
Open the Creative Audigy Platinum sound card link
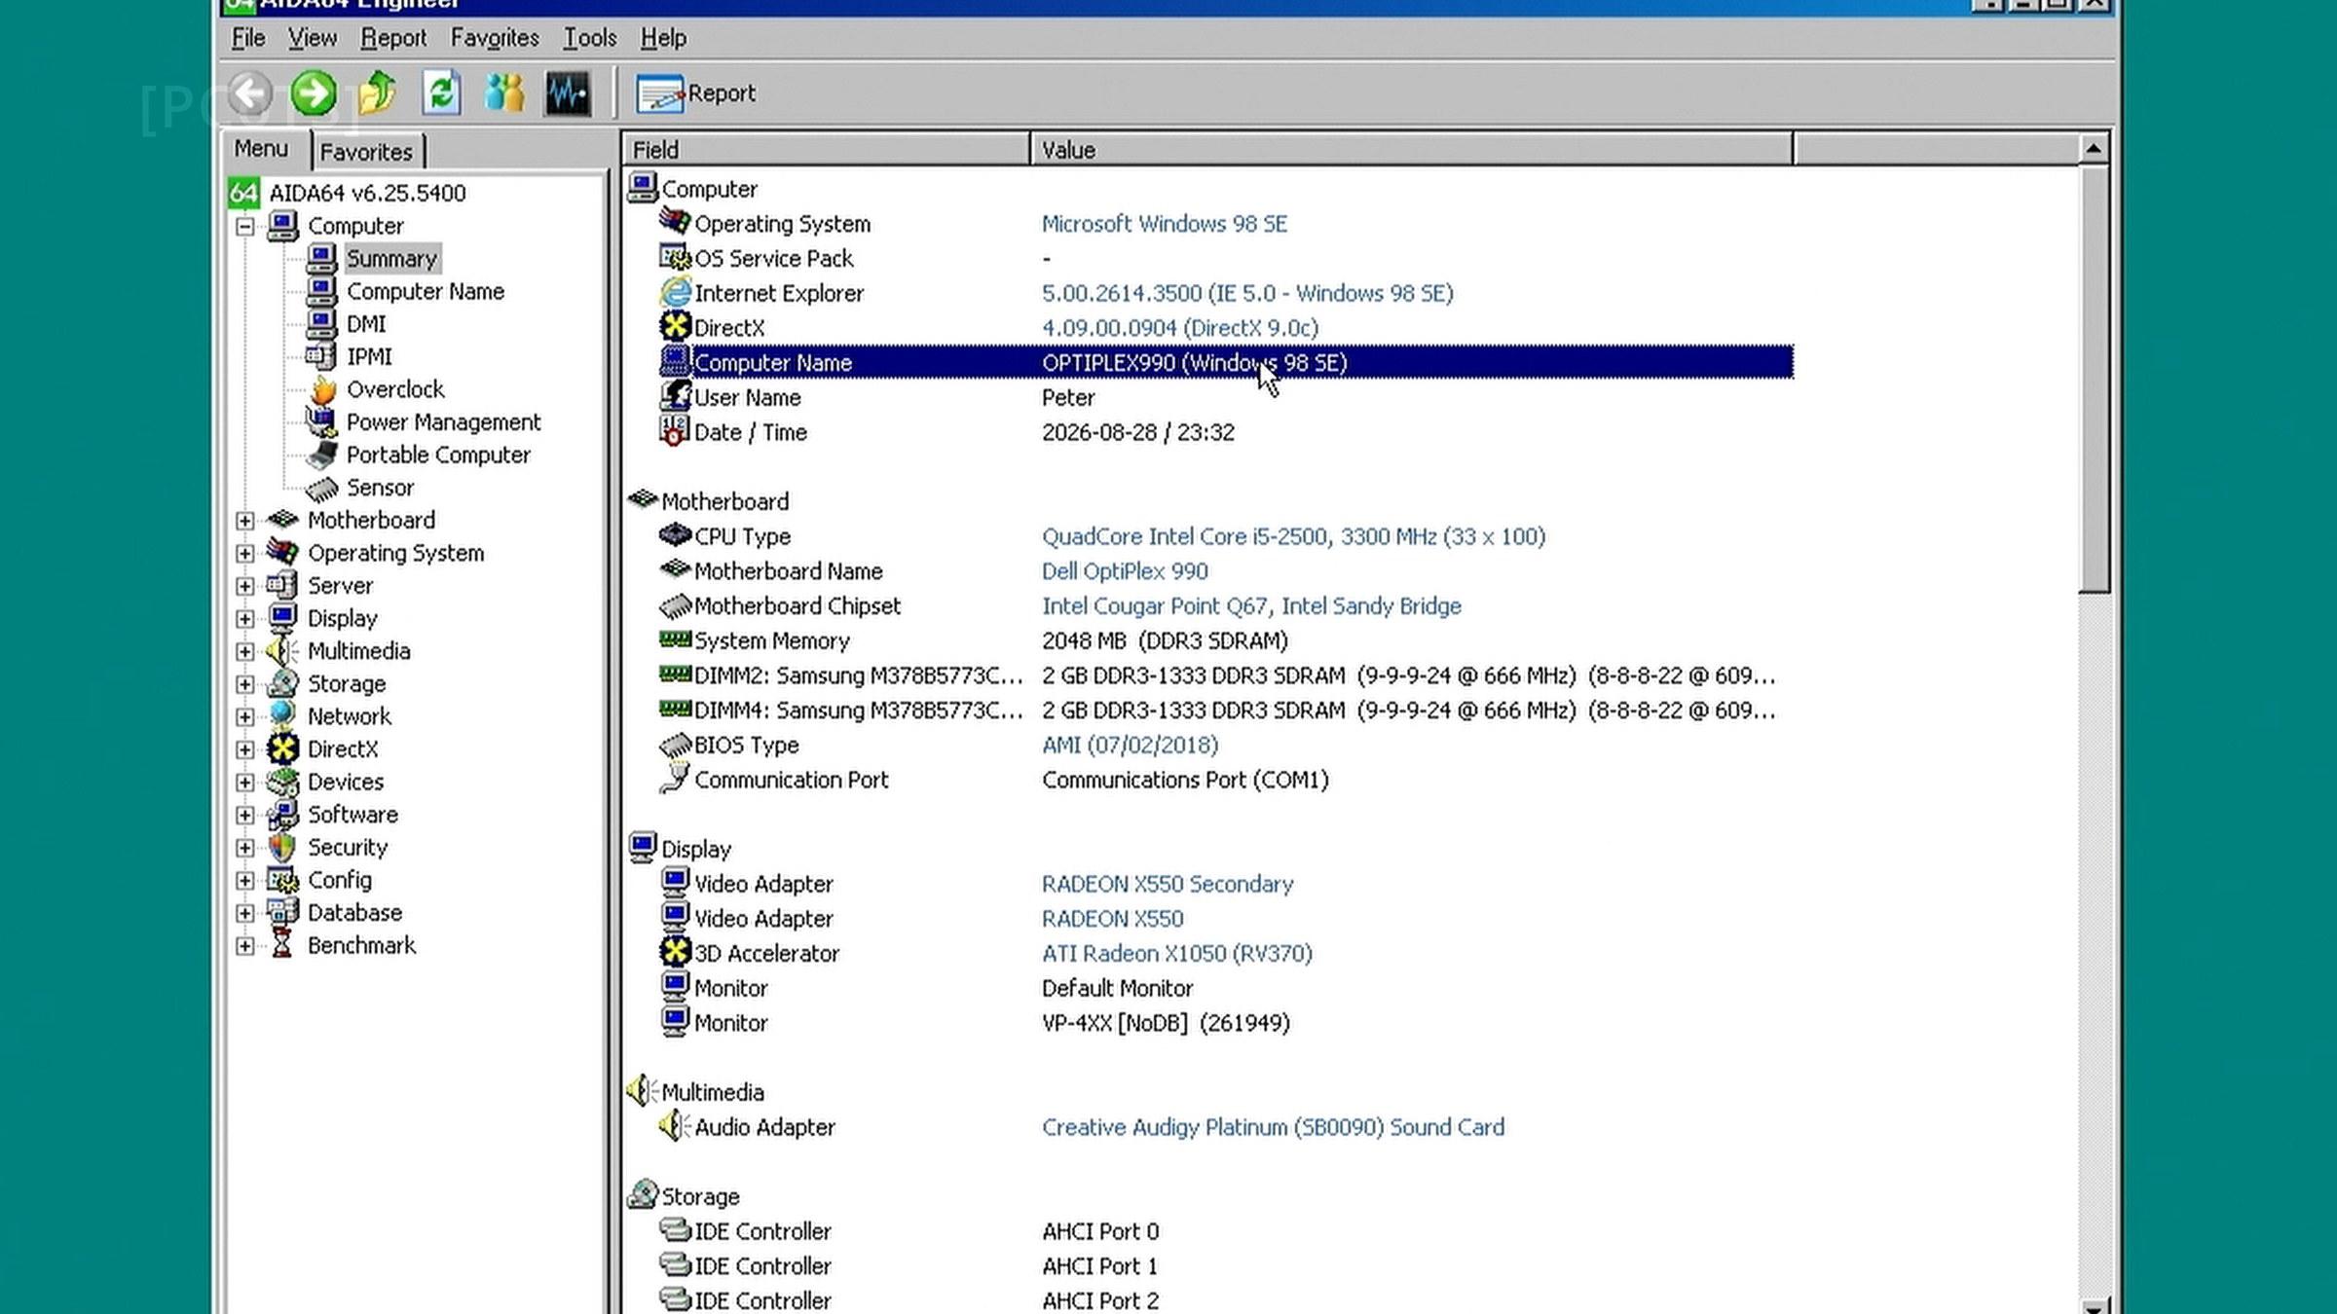pyautogui.click(x=1273, y=1127)
